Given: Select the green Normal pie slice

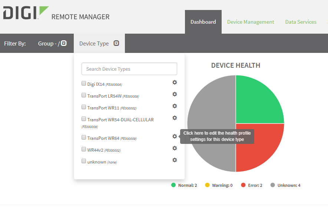Looking at the screenshot, I should point(257,102).
